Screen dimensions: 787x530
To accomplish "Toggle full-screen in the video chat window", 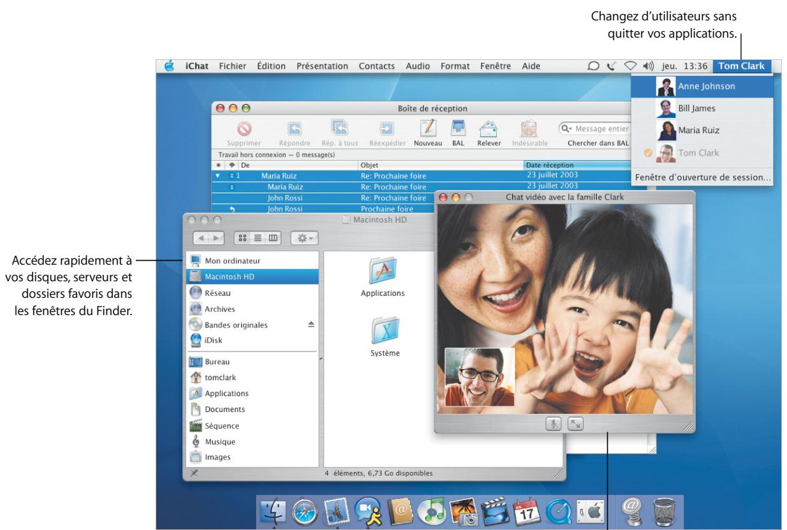I will click(x=574, y=423).
